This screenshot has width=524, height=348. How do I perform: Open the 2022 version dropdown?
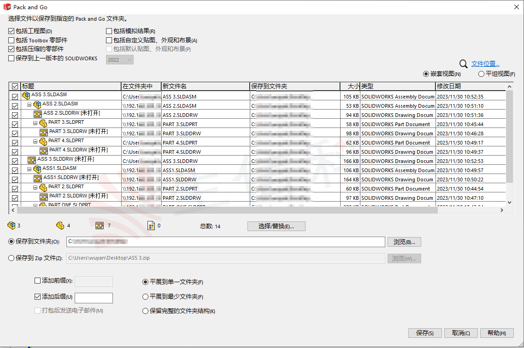click(120, 60)
